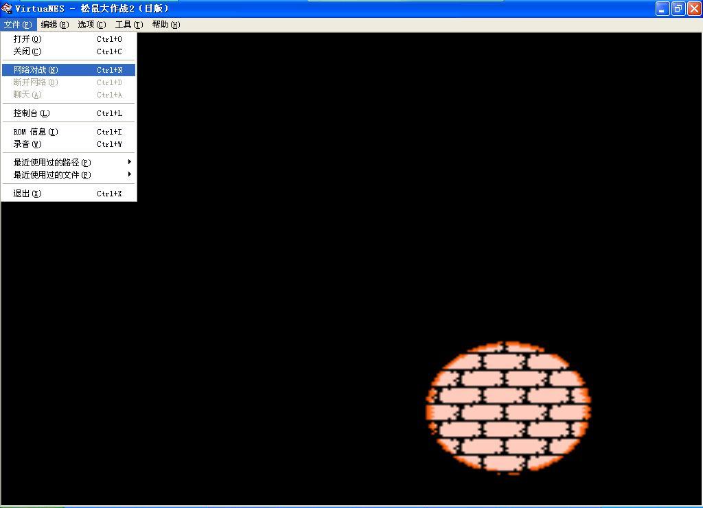Close the VirtuaNES window
Screen dimensions: 703x508
point(693,8)
